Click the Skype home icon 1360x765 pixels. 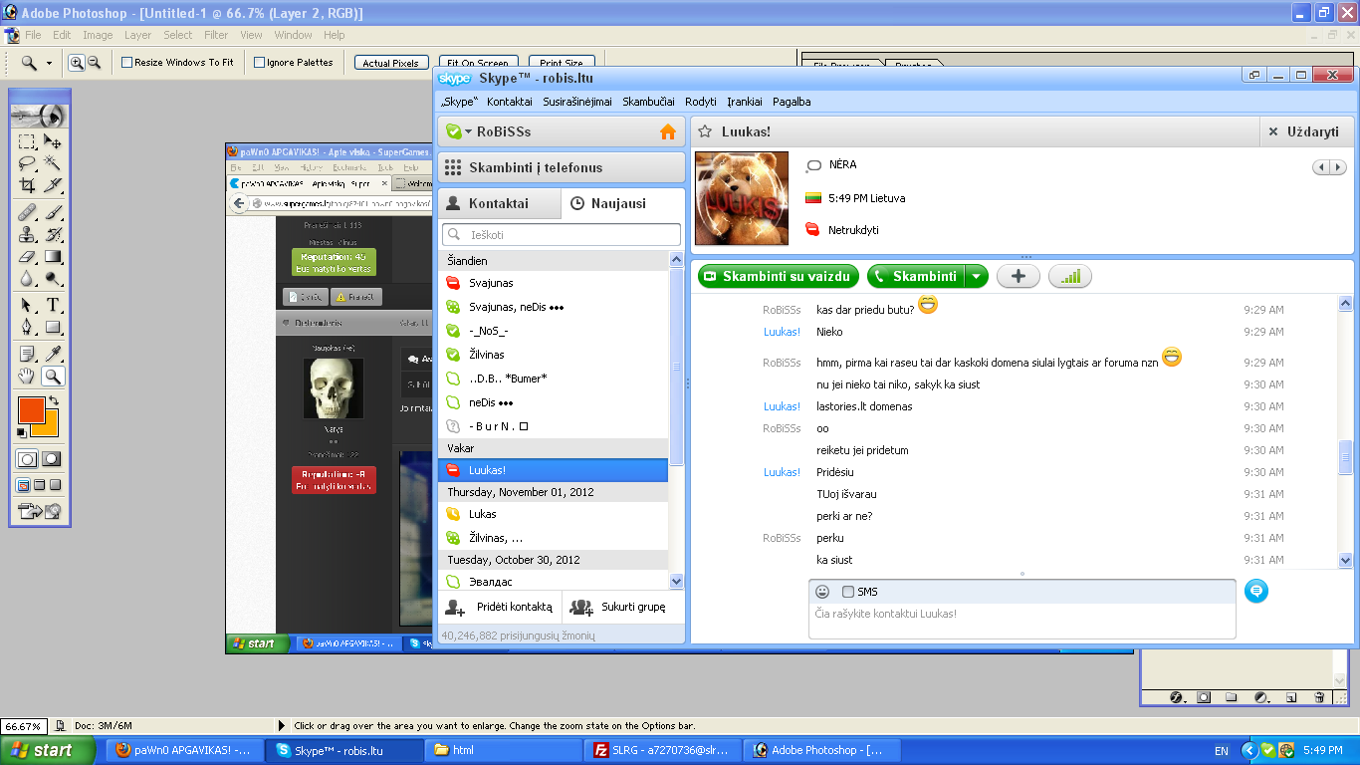point(667,131)
